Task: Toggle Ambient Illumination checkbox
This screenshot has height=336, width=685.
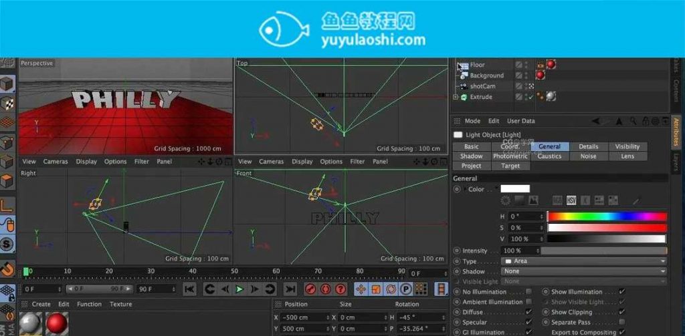Action: pyautogui.click(x=528, y=301)
